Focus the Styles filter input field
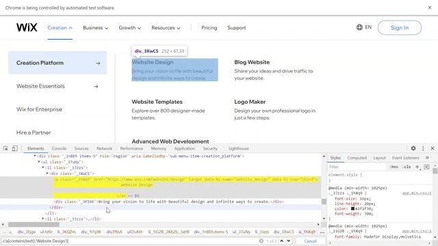The width and height of the screenshot is (438, 246). coord(357,167)
